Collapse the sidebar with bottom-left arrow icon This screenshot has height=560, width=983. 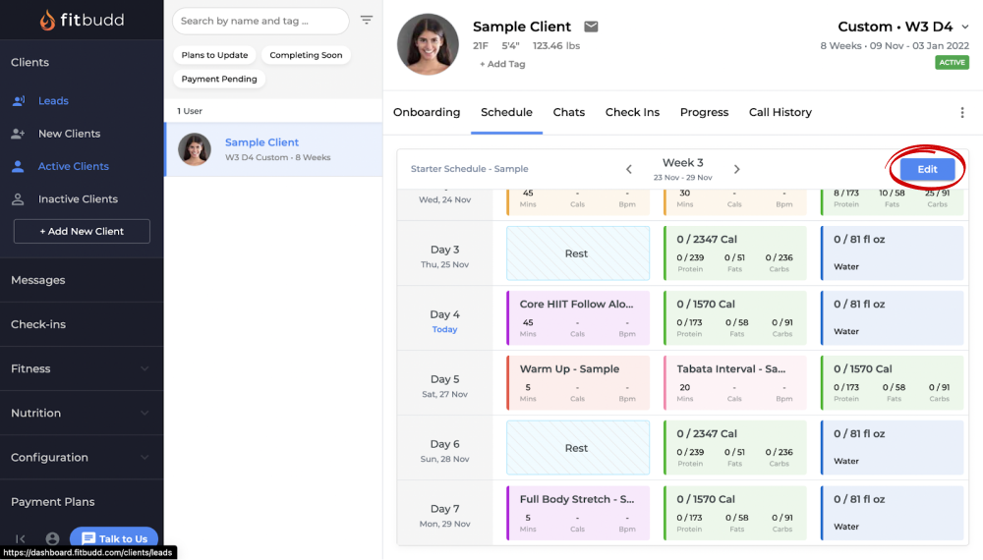(x=21, y=538)
